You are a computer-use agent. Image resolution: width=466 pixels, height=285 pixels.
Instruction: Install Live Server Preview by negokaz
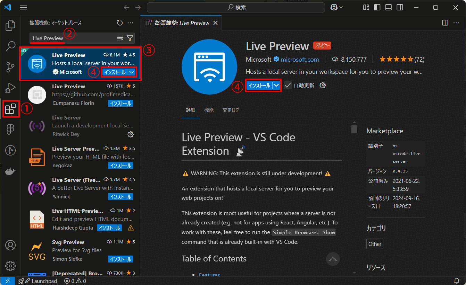120,166
